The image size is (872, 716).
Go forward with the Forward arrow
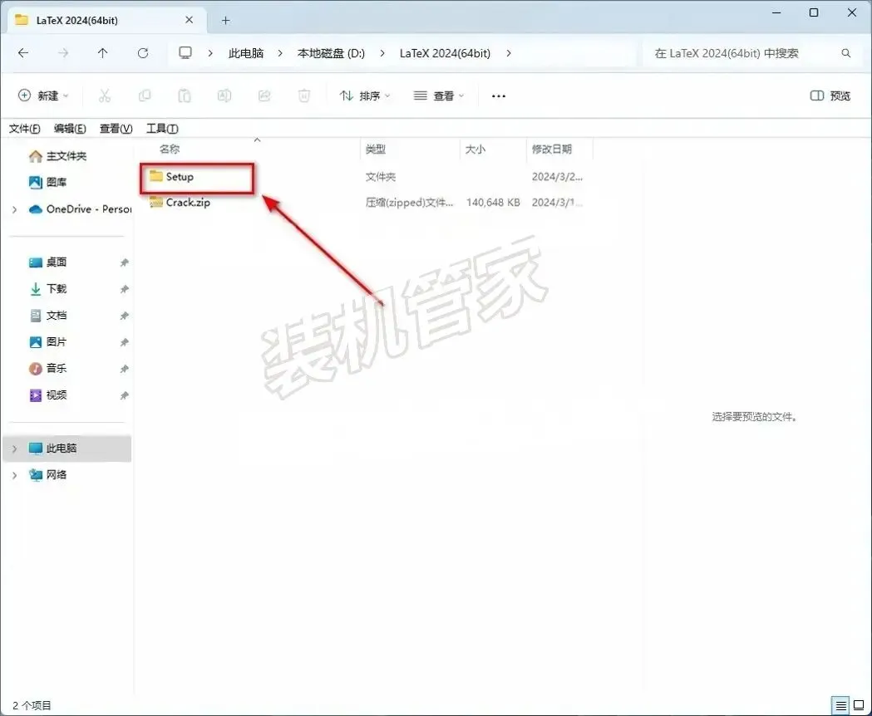point(63,53)
